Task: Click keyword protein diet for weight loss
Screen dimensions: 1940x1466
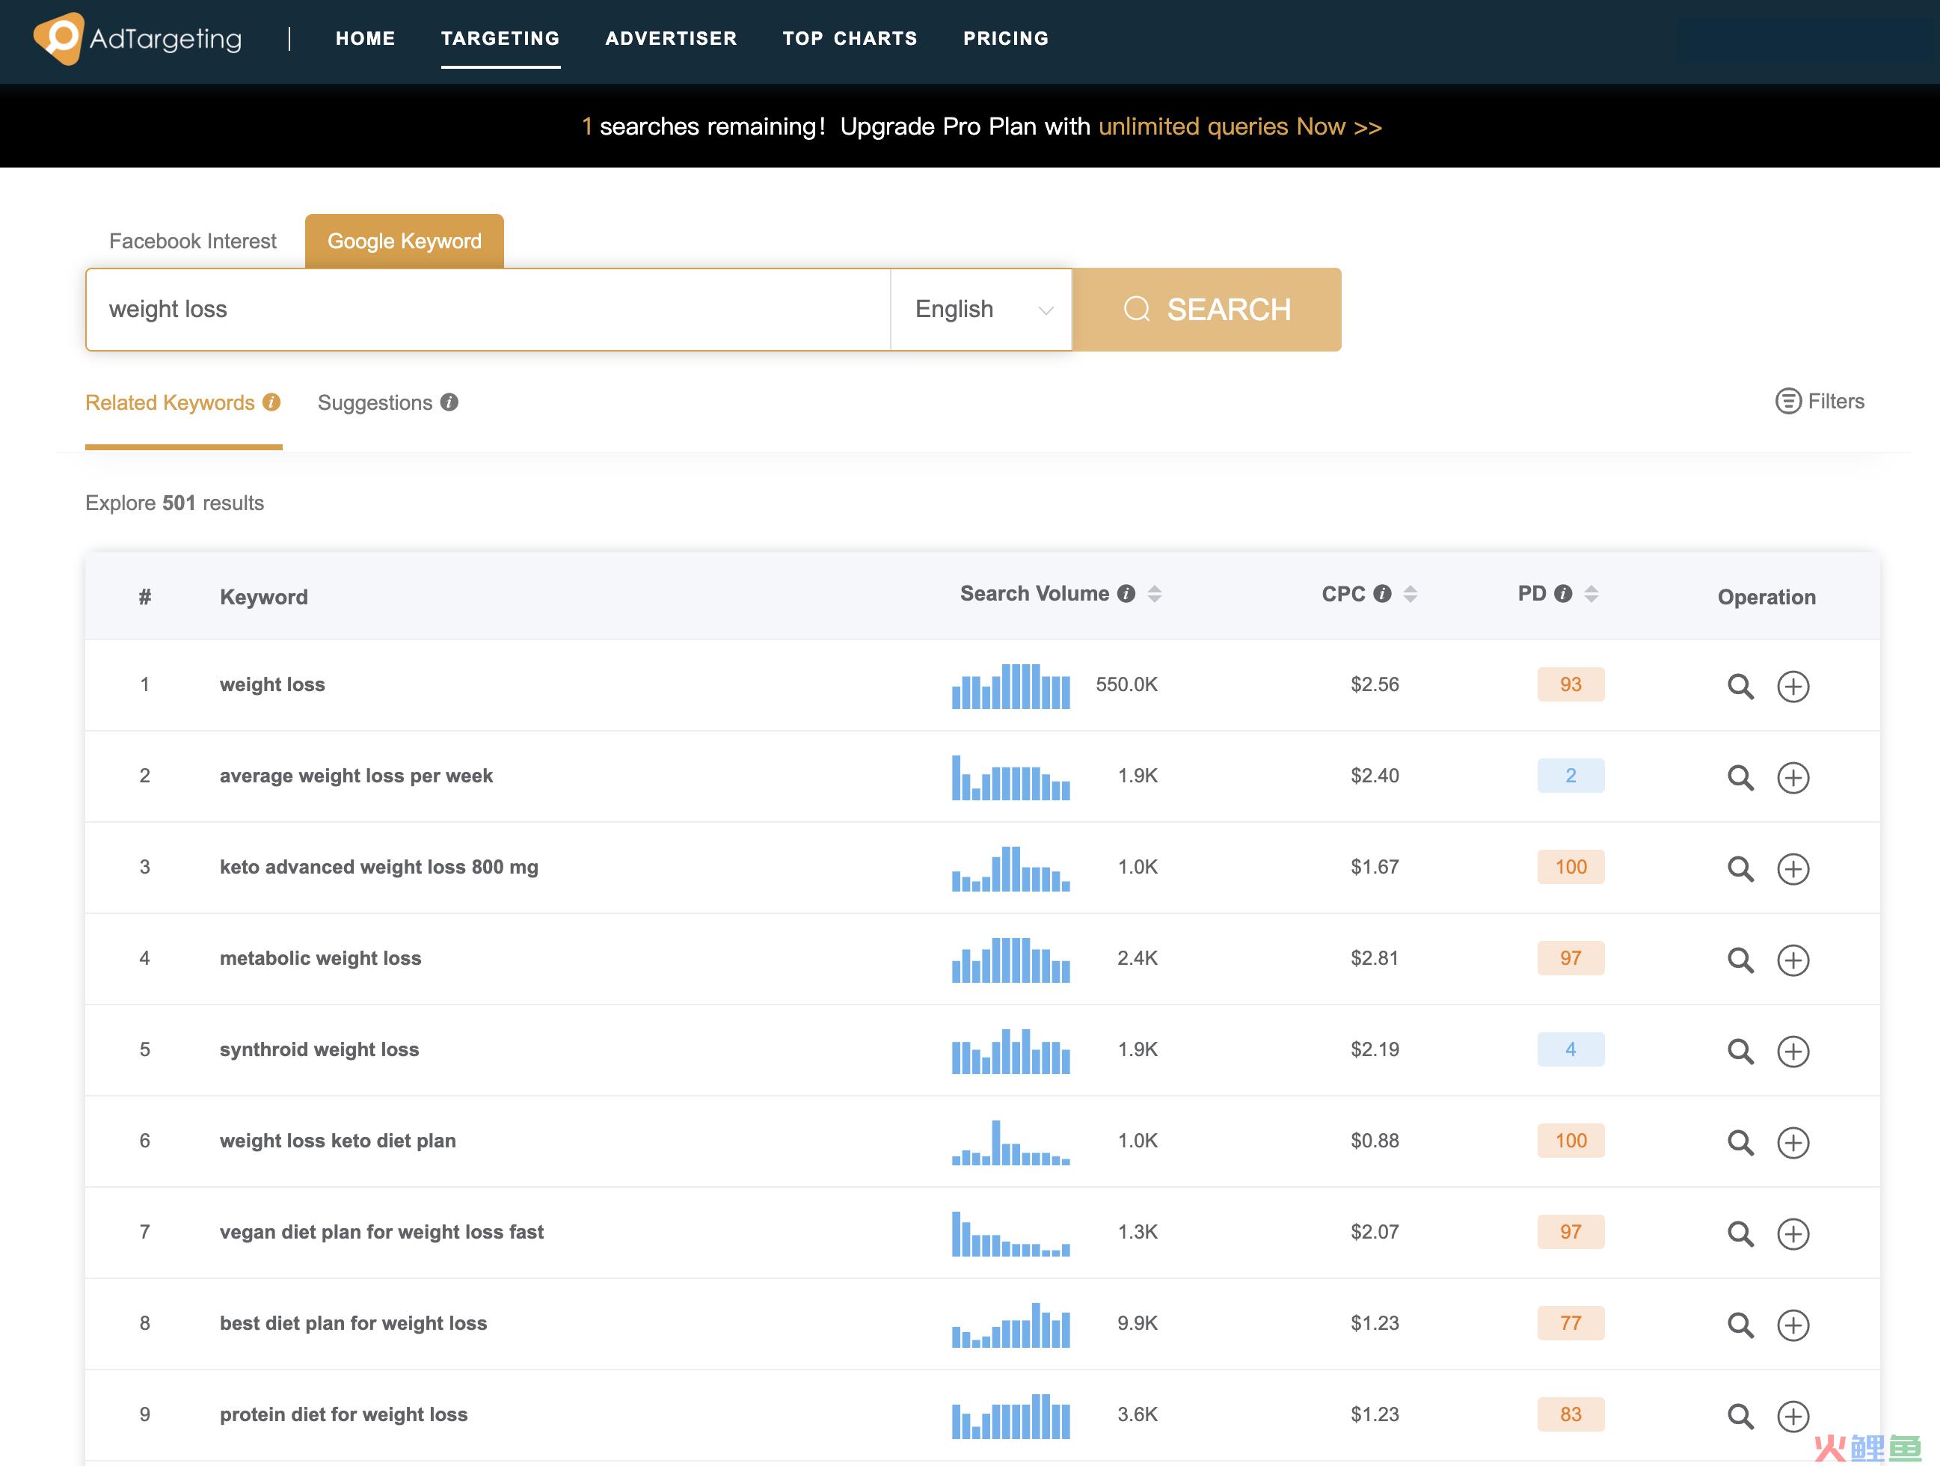Action: tap(344, 1414)
